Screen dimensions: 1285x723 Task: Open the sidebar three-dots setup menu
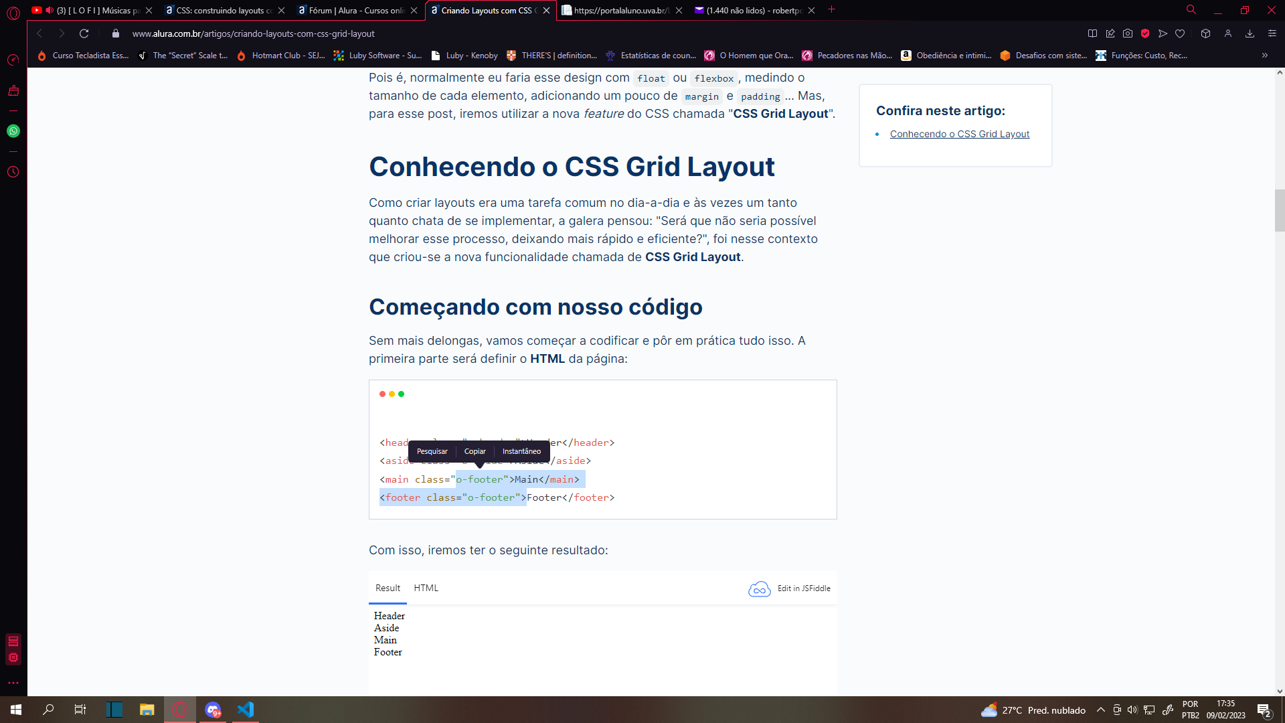pyautogui.click(x=13, y=683)
